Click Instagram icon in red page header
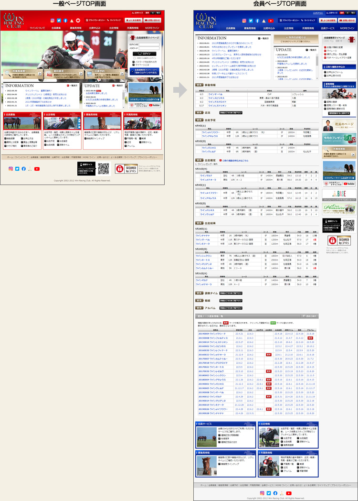The height and width of the screenshot is (501, 358). point(53,21)
